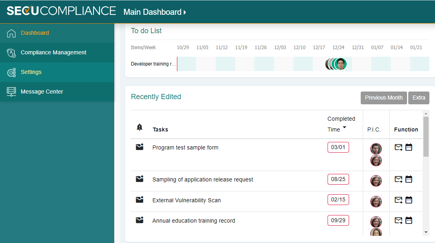
Task: Click the P.I.C. column header
Action: (374, 129)
